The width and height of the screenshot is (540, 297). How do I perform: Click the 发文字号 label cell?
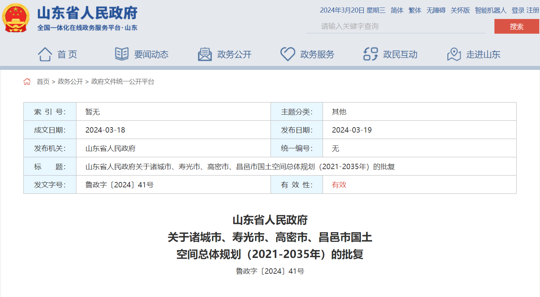click(50, 185)
